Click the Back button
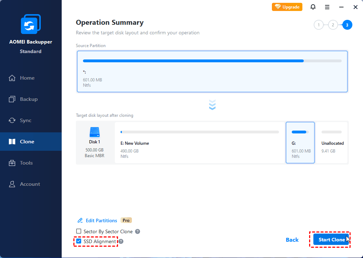The height and width of the screenshot is (258, 363). click(x=292, y=240)
